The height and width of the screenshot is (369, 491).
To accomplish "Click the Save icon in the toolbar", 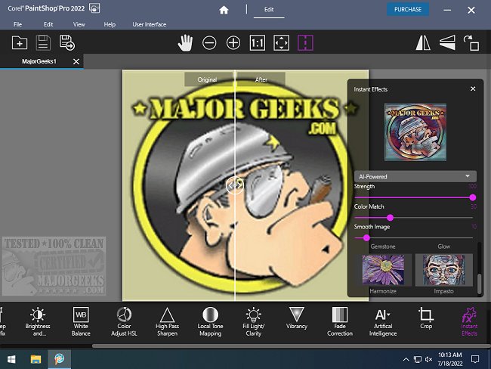I will pos(43,42).
